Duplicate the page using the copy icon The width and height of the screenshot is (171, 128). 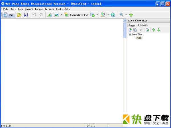135,30
